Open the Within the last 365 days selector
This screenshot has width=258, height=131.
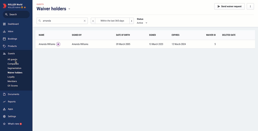[112, 21]
